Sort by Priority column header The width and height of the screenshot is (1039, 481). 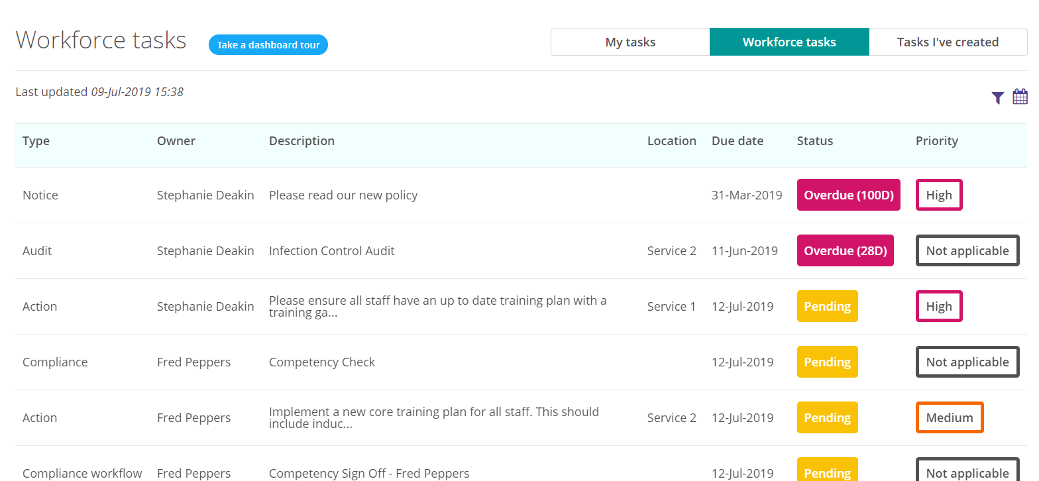click(x=937, y=140)
